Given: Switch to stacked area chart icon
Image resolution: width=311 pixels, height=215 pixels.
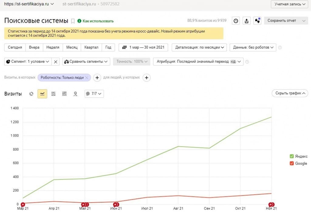Looking at the screenshot, I should 53,94.
